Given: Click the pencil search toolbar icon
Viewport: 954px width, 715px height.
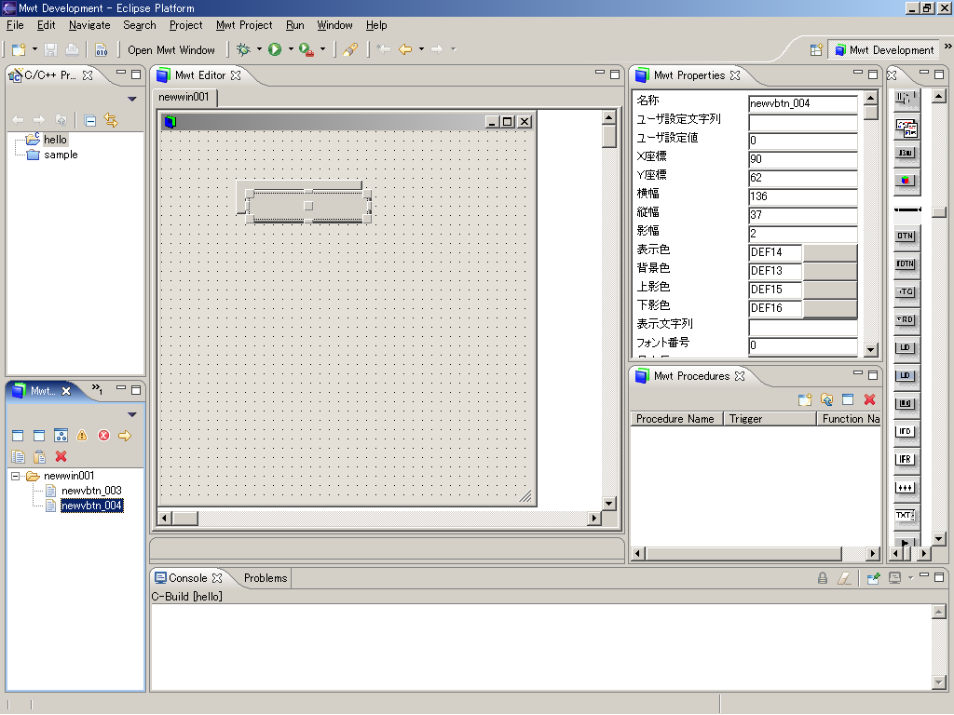Looking at the screenshot, I should [350, 50].
